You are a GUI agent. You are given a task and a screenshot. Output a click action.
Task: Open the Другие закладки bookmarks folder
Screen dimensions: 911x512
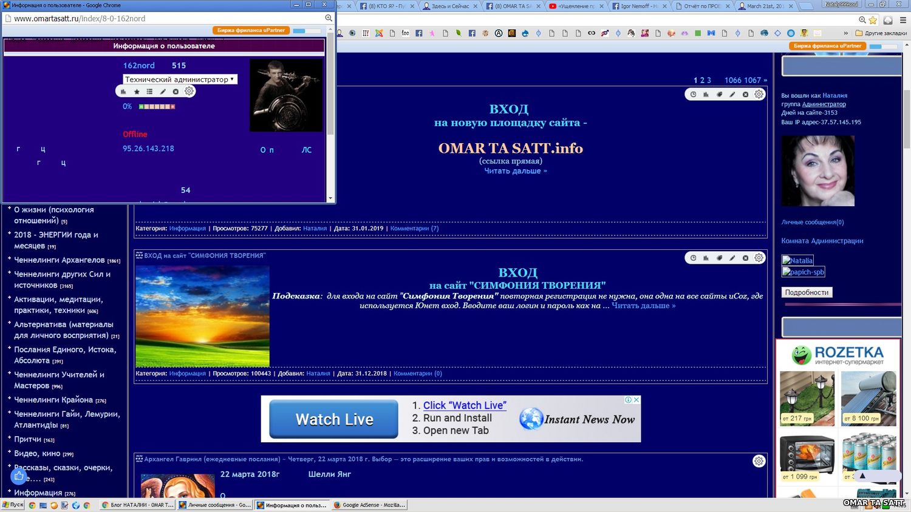881,33
